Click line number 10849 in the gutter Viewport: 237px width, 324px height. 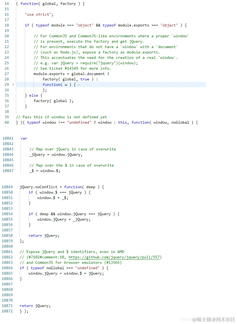(7, 187)
